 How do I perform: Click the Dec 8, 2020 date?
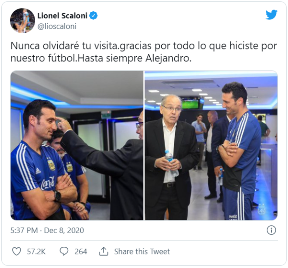pos(64,231)
